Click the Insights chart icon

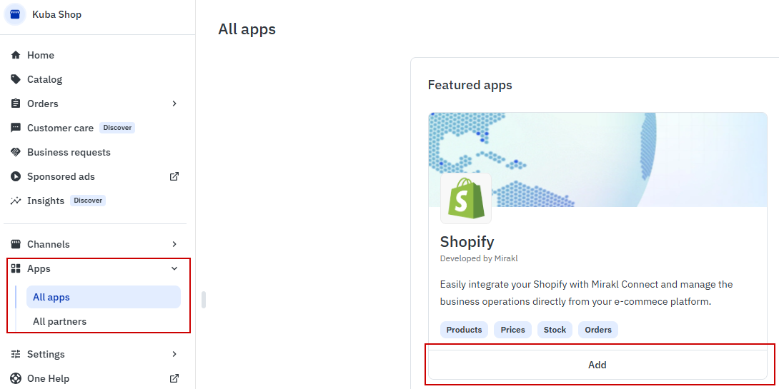coord(16,201)
